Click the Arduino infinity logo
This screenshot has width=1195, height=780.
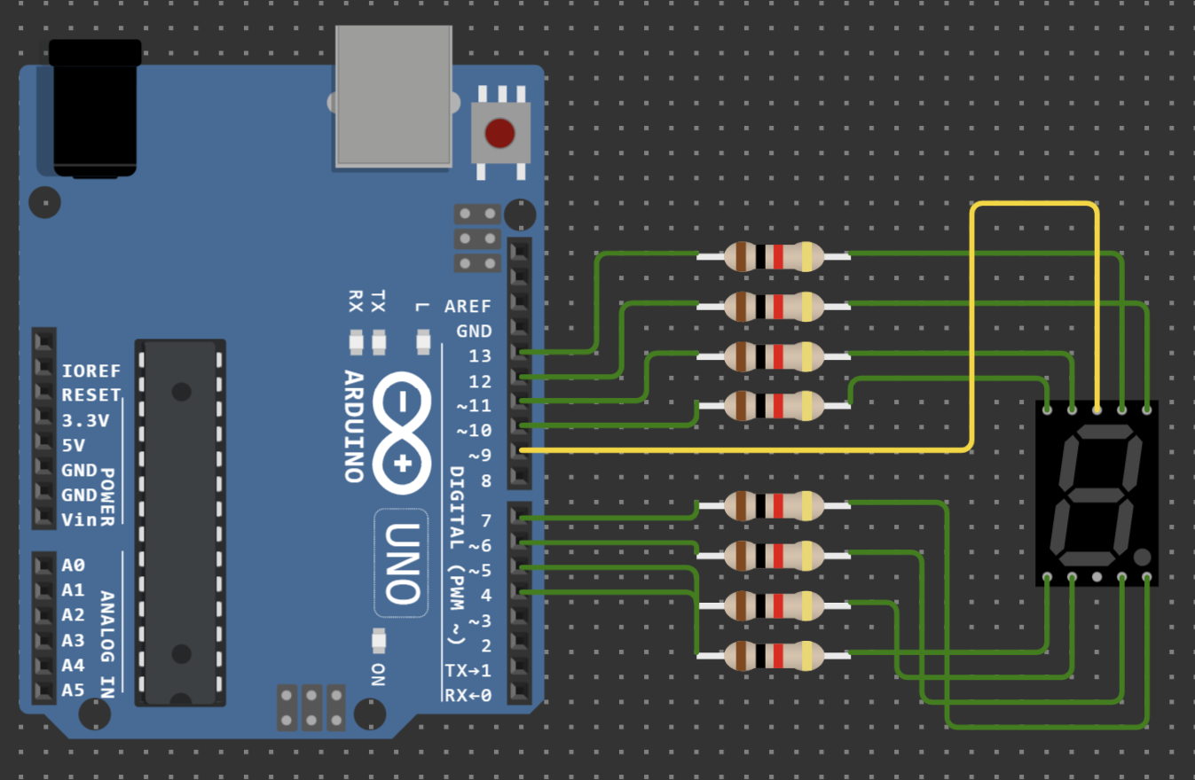point(403,431)
